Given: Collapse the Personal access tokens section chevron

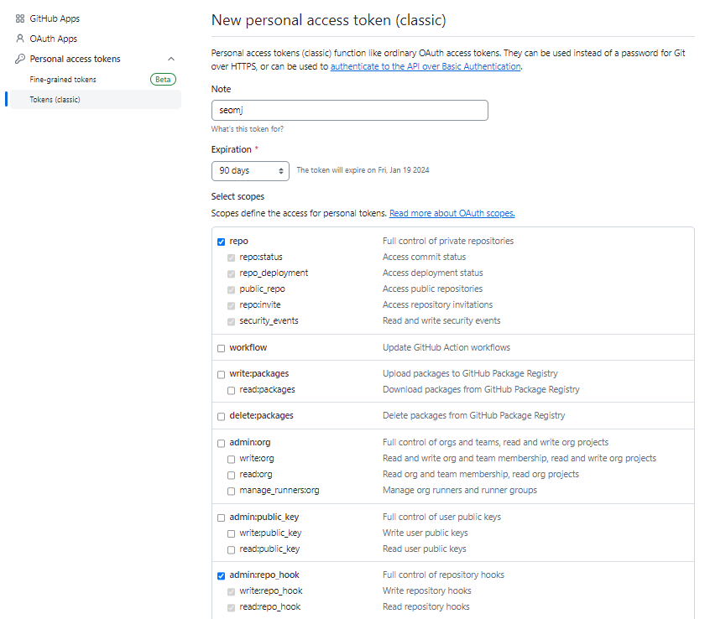Looking at the screenshot, I should pyautogui.click(x=171, y=59).
